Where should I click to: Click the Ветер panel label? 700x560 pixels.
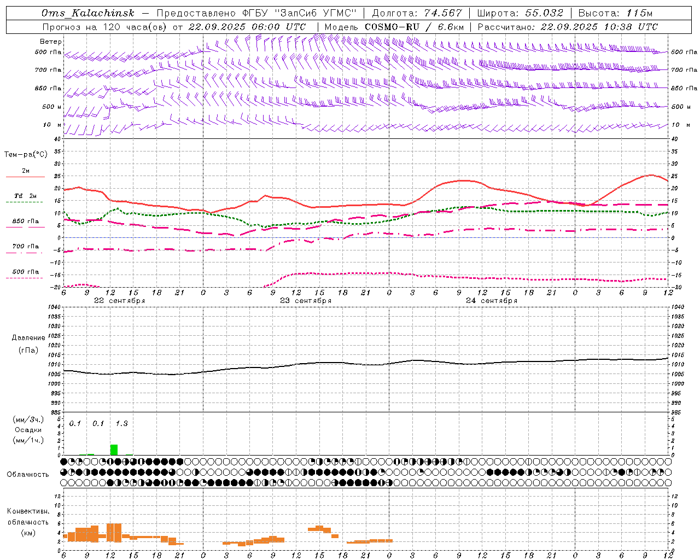point(51,42)
